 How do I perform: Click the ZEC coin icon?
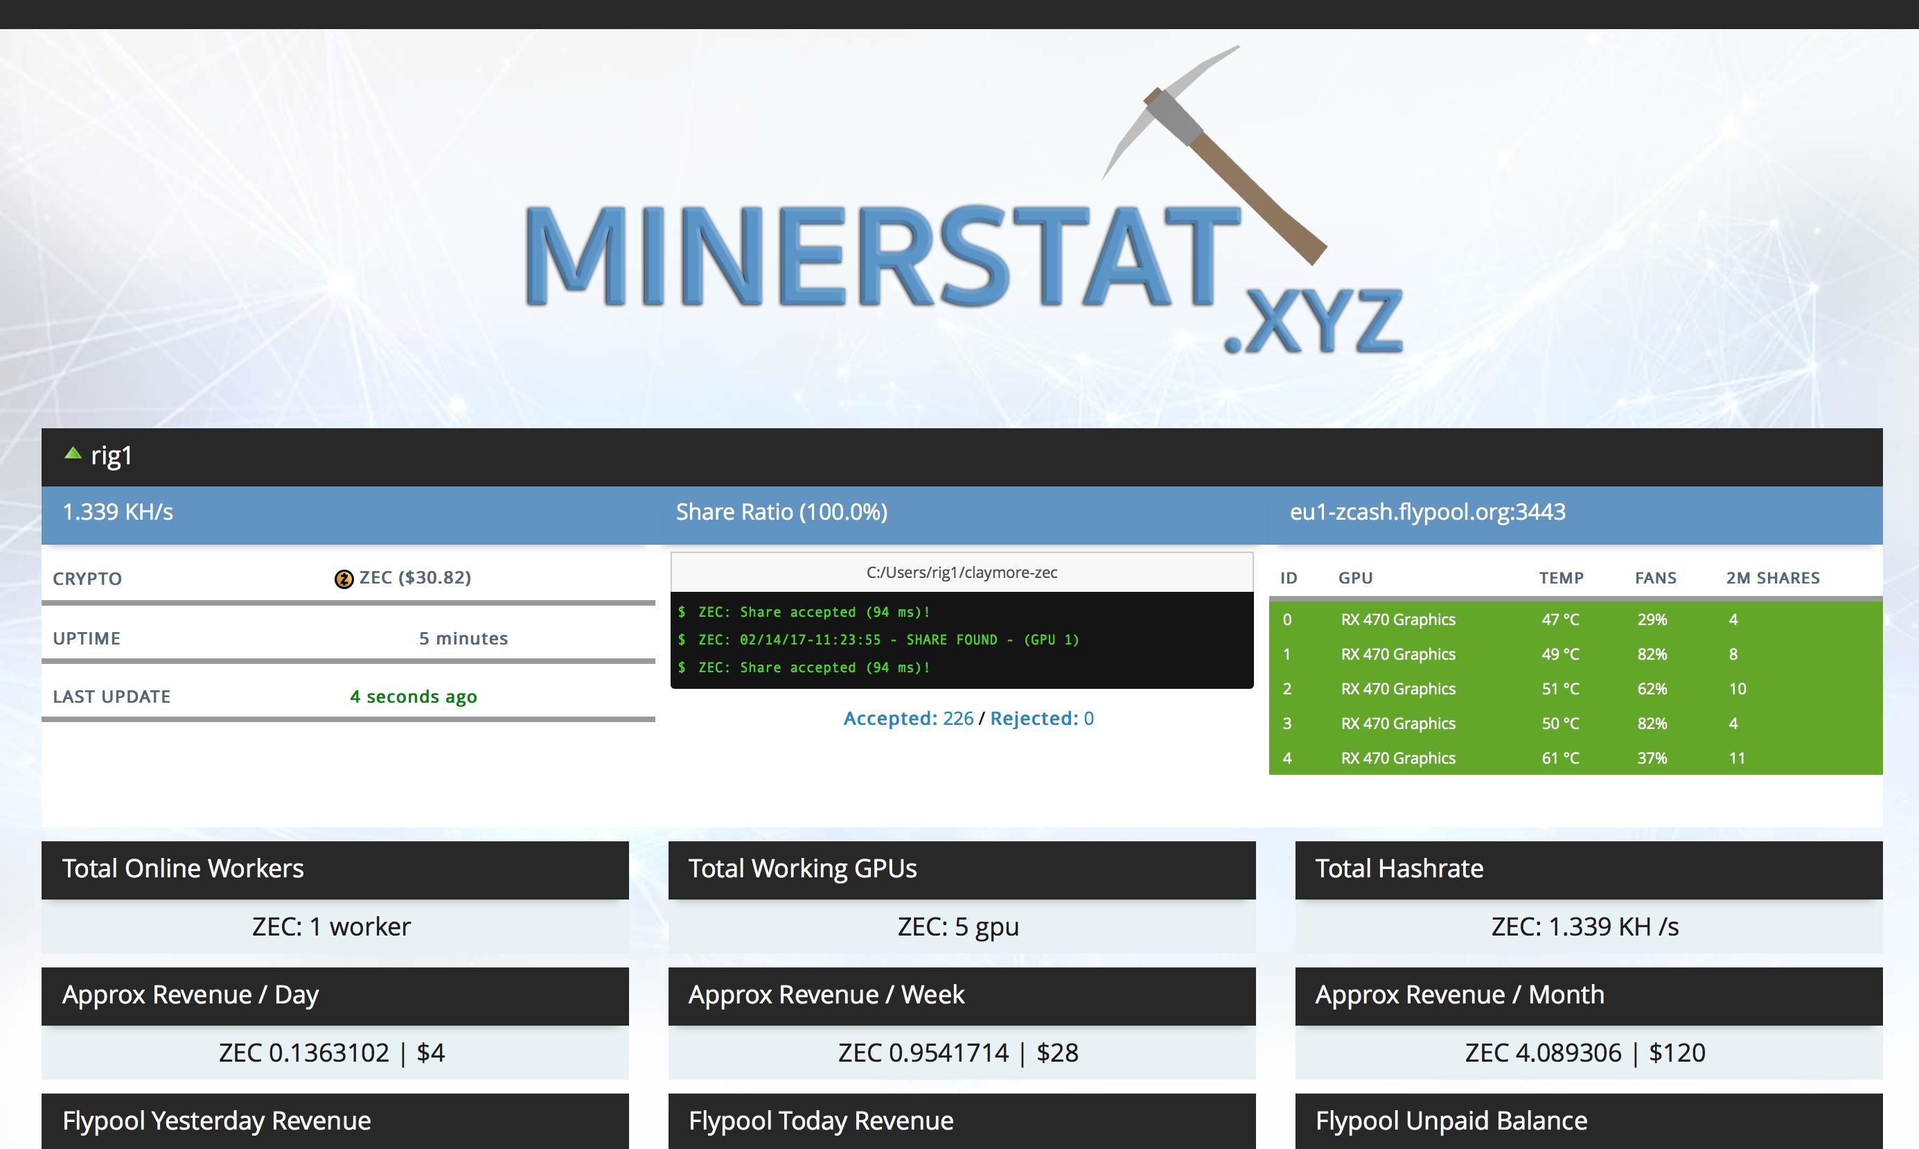coord(344,579)
